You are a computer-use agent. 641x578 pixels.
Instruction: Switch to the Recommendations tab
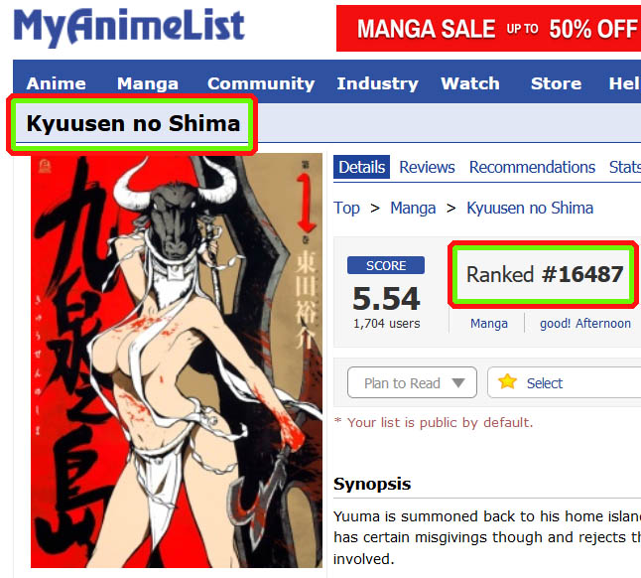pyautogui.click(x=532, y=167)
